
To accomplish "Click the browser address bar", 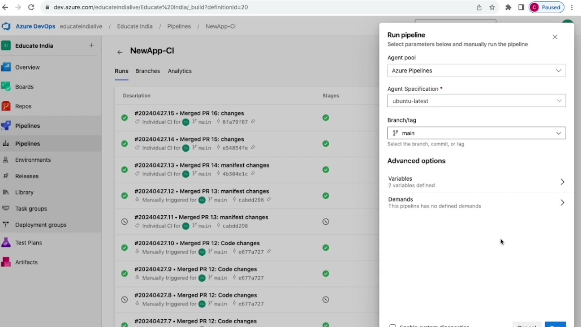I will point(254,7).
